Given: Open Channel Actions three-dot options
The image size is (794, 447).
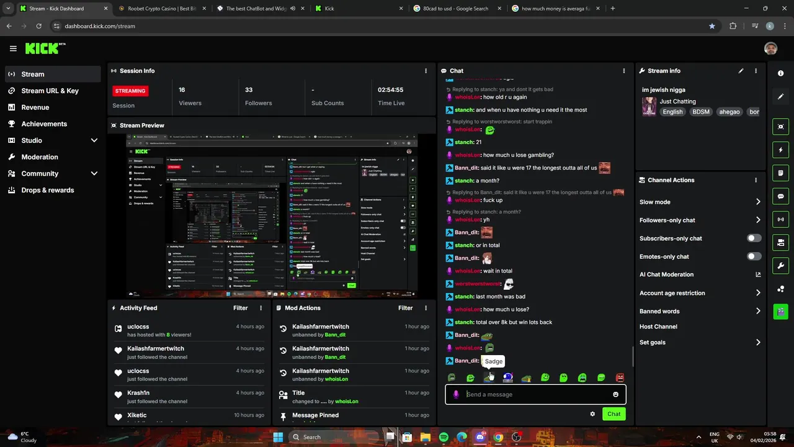Looking at the screenshot, I should click(x=756, y=180).
